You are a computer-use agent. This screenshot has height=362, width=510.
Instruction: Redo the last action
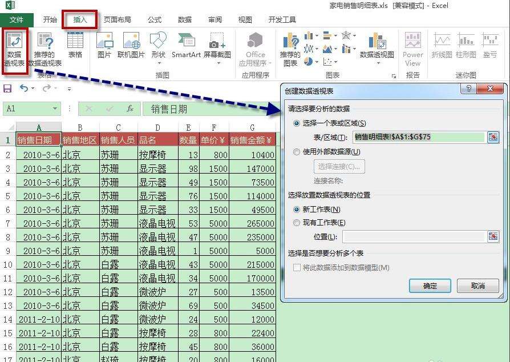pyautogui.click(x=47, y=88)
